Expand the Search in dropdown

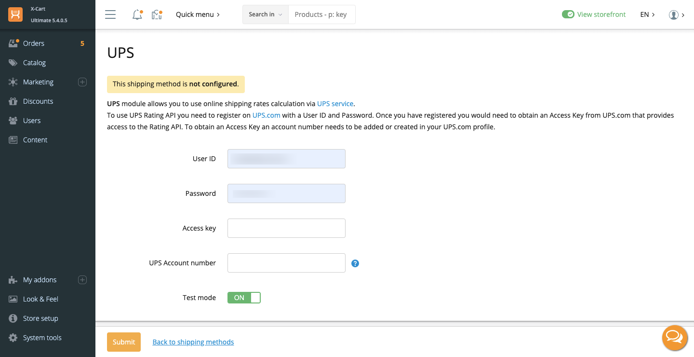265,14
